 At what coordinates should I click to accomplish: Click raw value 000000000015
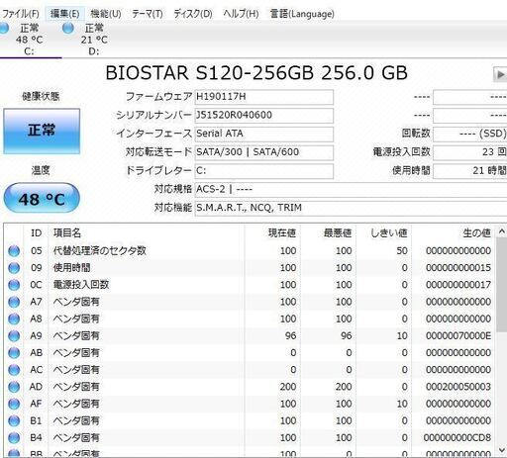(458, 268)
